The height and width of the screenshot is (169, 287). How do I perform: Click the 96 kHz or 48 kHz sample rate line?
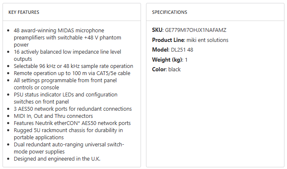73,66
